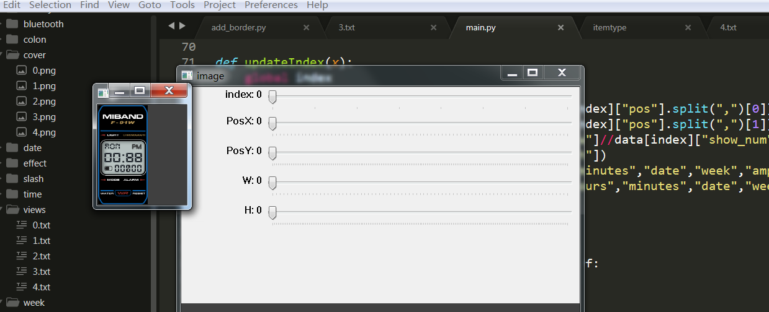Open 1.png in the cover folder
This screenshot has height=312, width=769.
pyautogui.click(x=44, y=86)
